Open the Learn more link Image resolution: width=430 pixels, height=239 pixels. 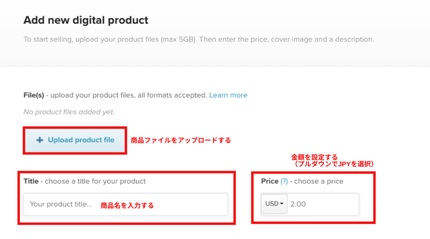(x=228, y=95)
